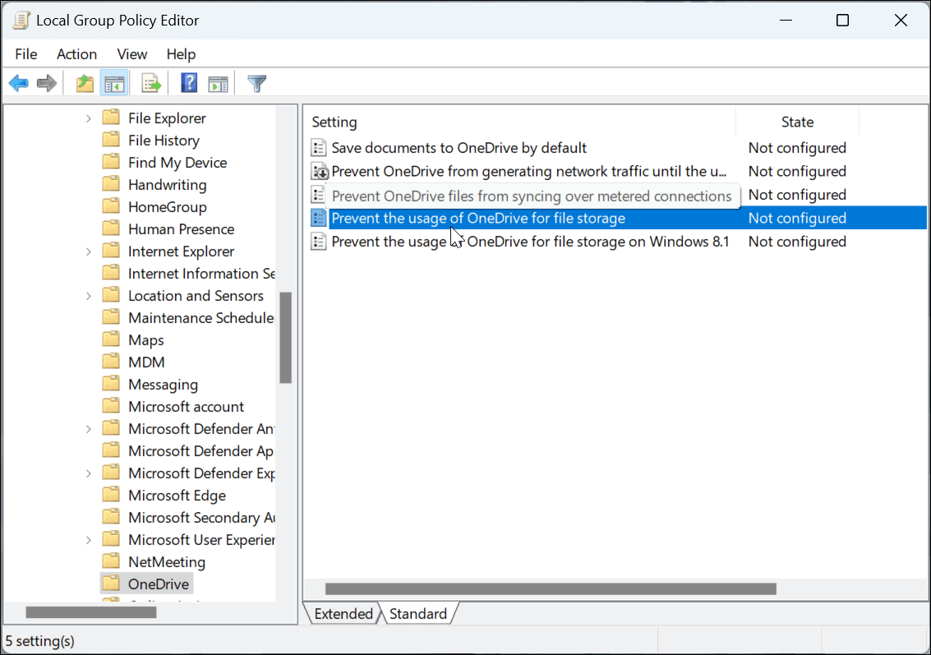Click the Export List toolbar icon
This screenshot has width=931, height=655.
pos(151,83)
